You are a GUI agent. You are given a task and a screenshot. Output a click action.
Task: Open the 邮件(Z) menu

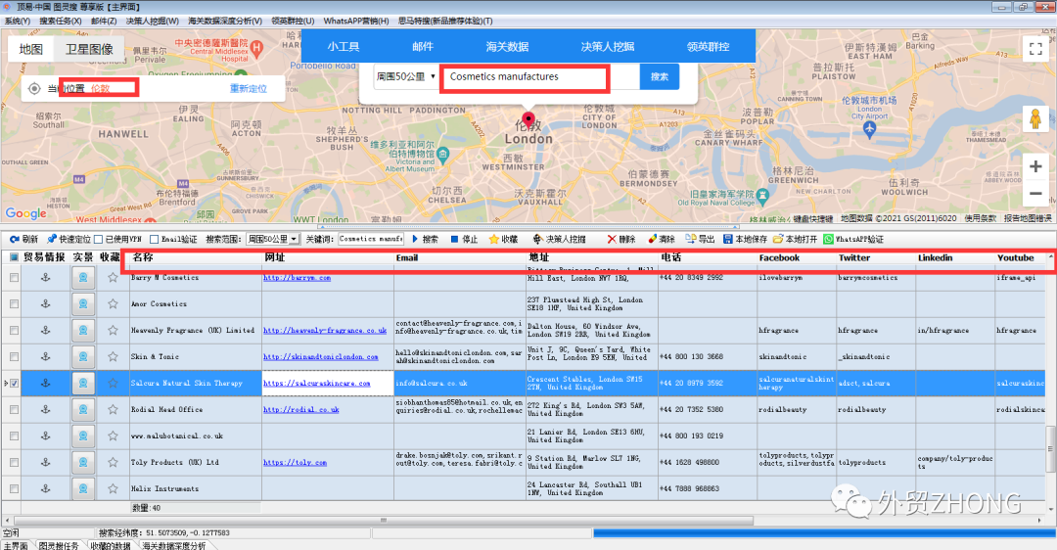click(x=104, y=21)
